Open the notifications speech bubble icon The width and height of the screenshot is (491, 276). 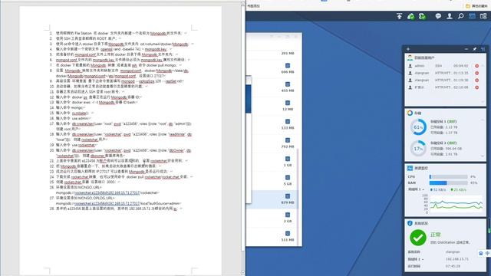pos(438,16)
